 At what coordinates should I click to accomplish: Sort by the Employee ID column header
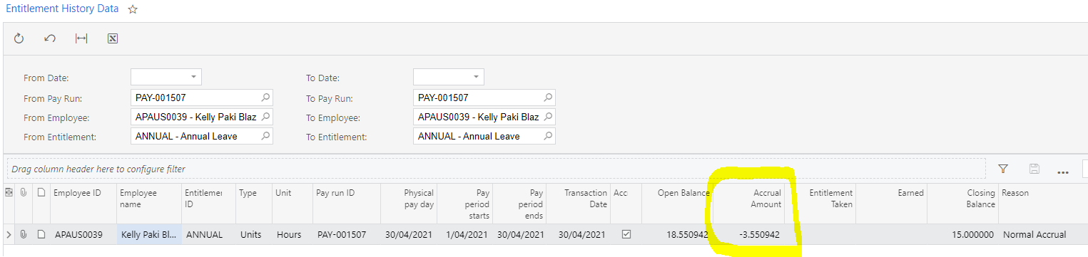pos(77,193)
